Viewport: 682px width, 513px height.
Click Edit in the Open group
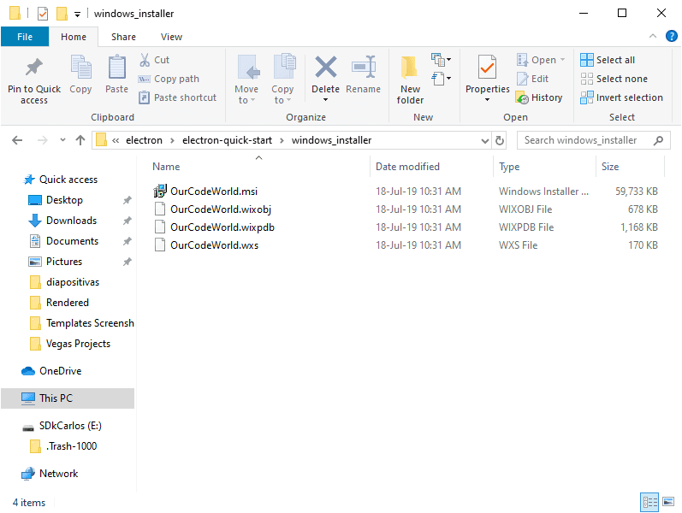tap(533, 79)
